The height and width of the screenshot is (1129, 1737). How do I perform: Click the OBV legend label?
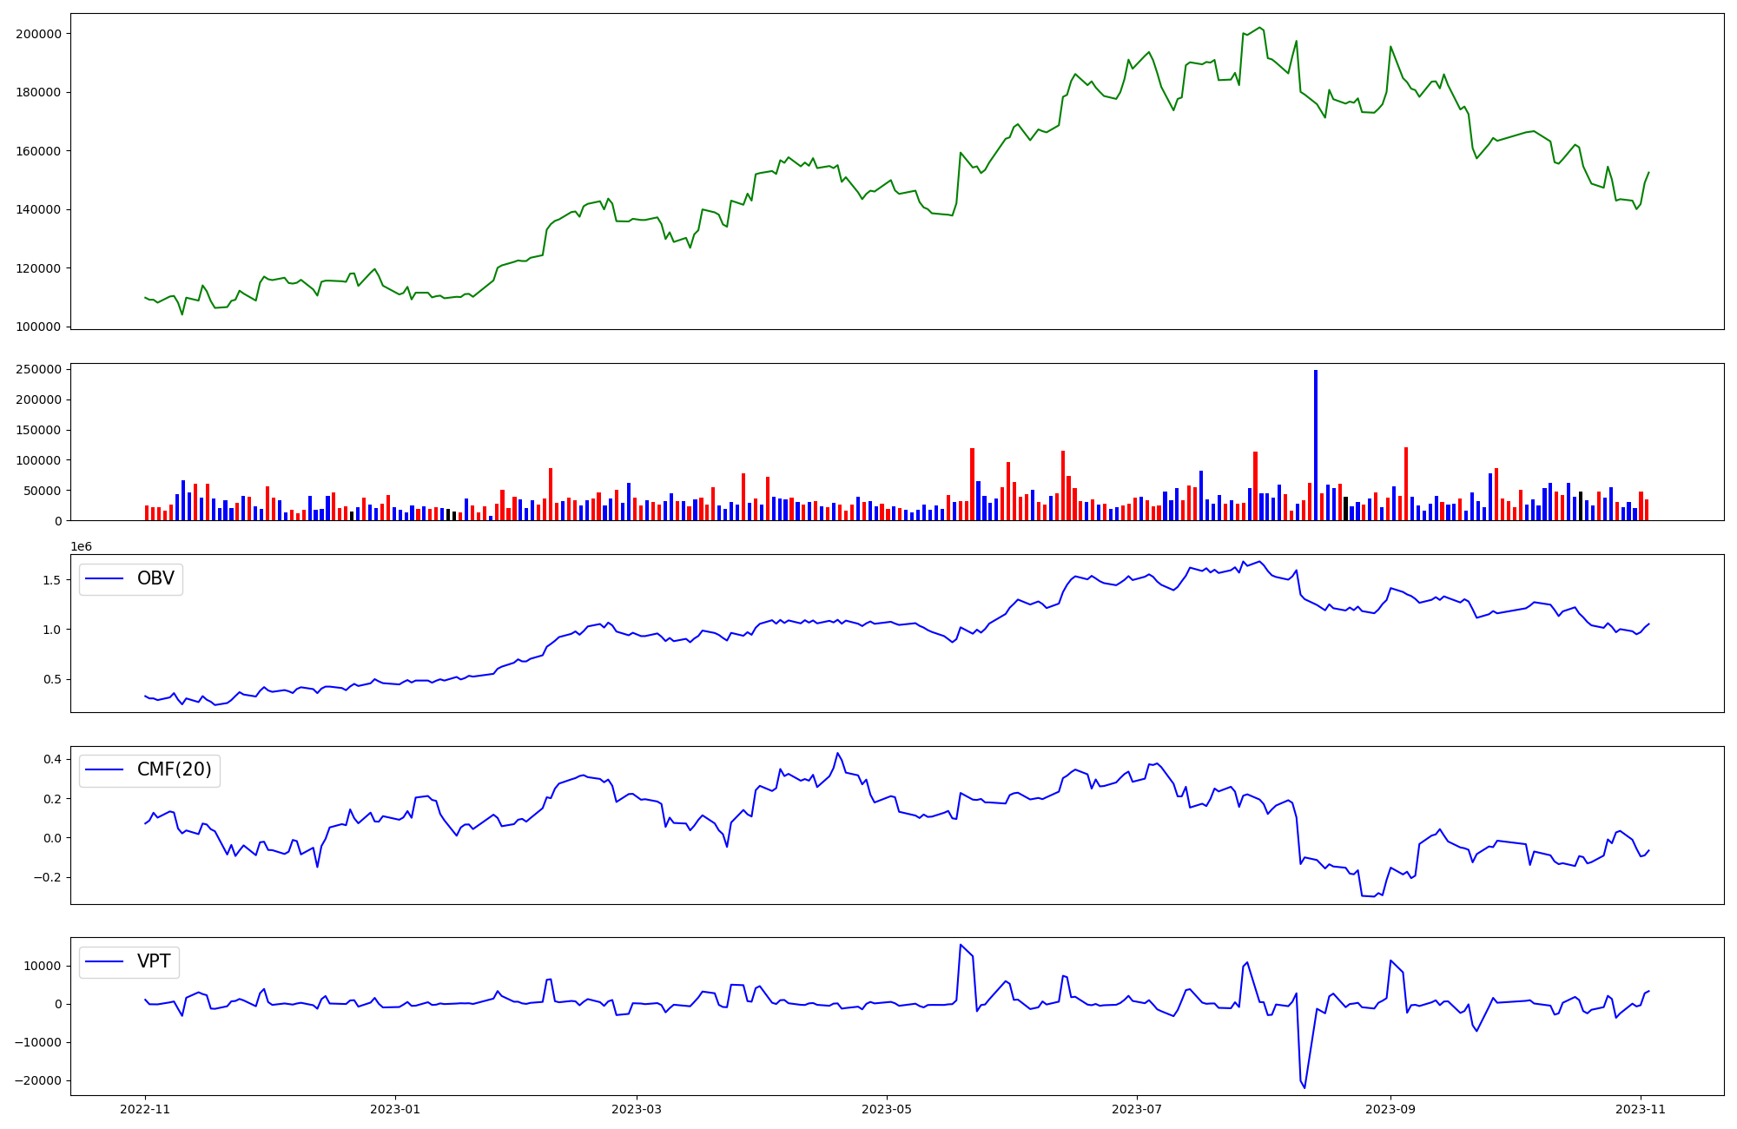click(x=155, y=578)
